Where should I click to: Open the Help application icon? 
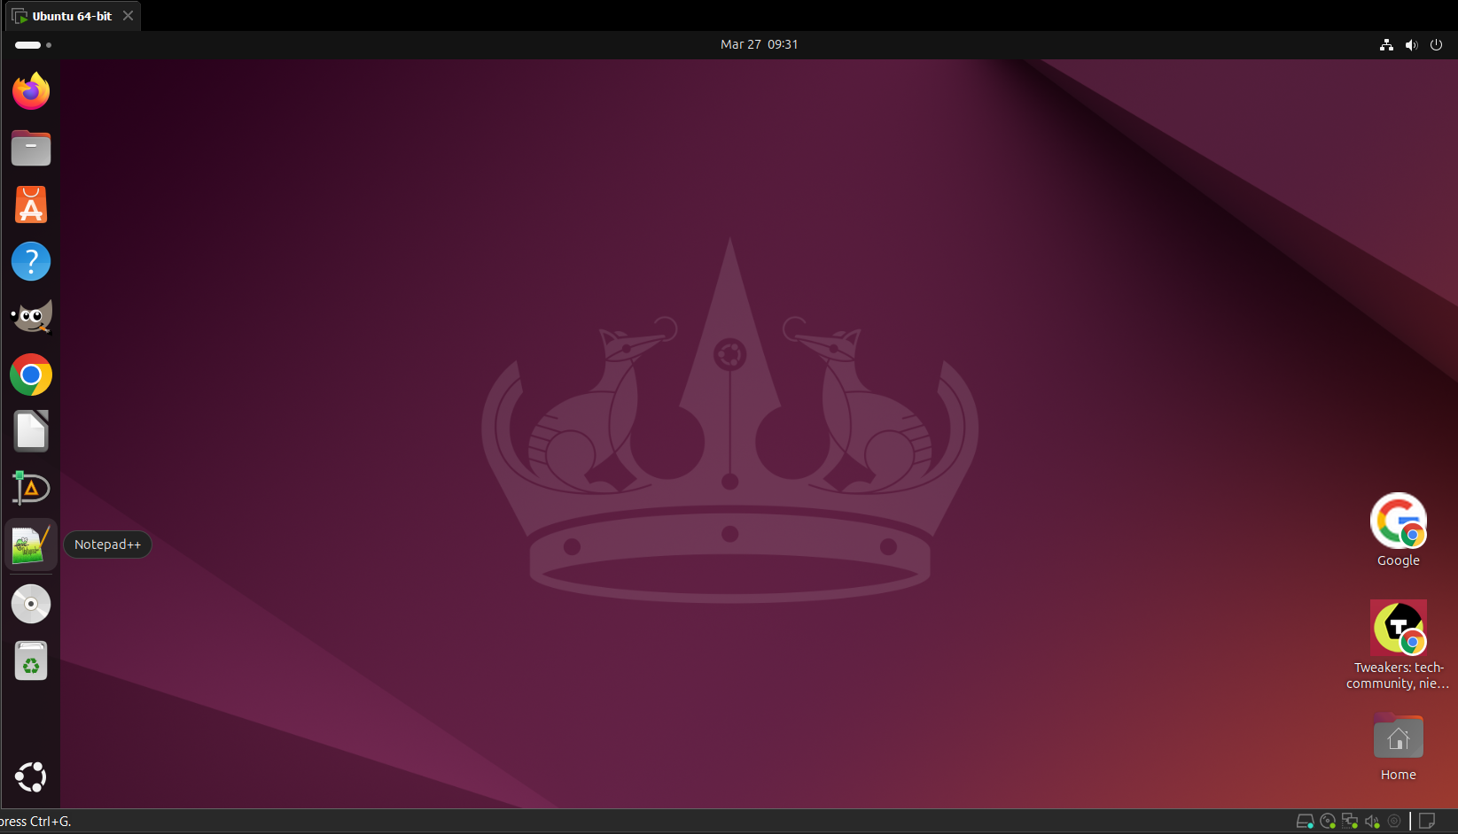pyautogui.click(x=31, y=261)
